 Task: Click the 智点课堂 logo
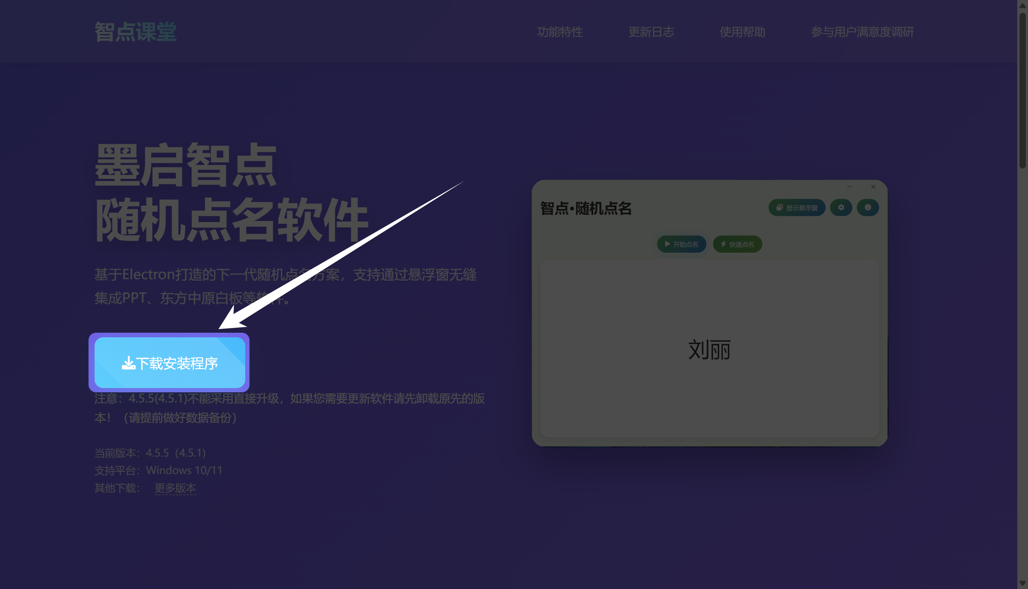pyautogui.click(x=136, y=32)
